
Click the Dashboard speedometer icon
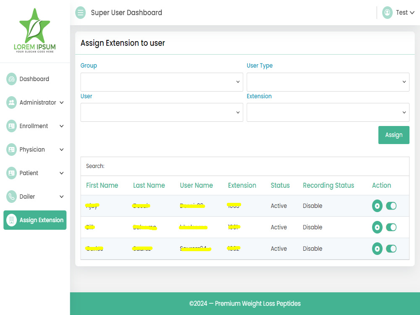[x=11, y=79]
